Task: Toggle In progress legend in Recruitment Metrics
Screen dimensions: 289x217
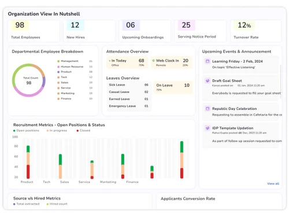Action: click(x=57, y=131)
